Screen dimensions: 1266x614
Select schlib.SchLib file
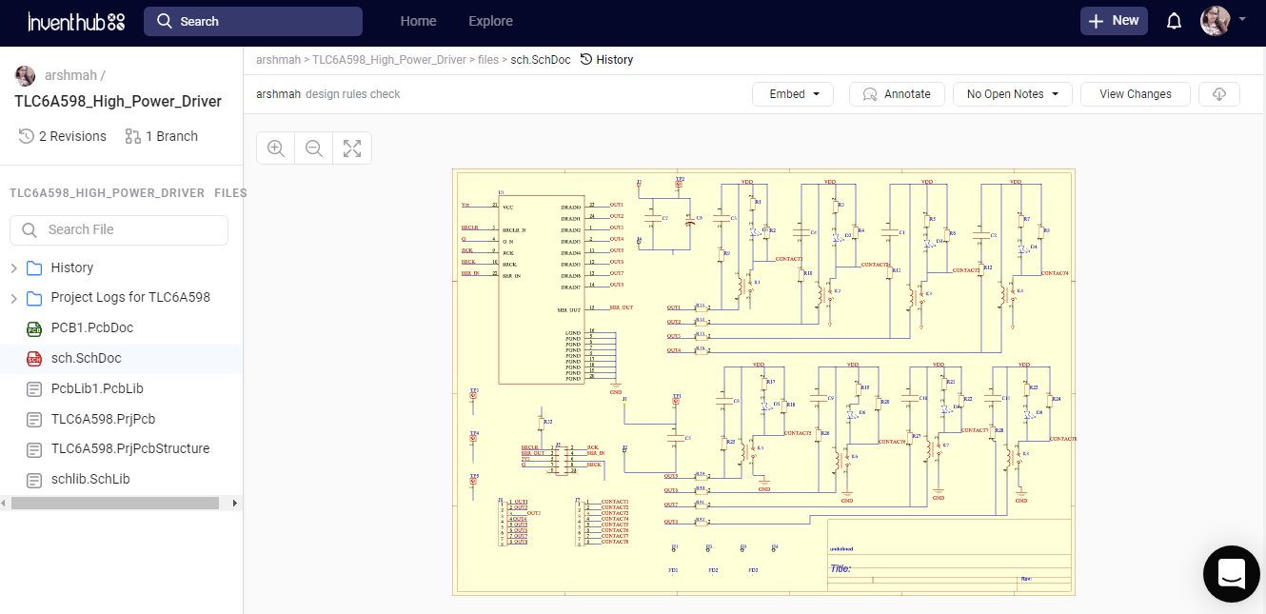point(90,480)
